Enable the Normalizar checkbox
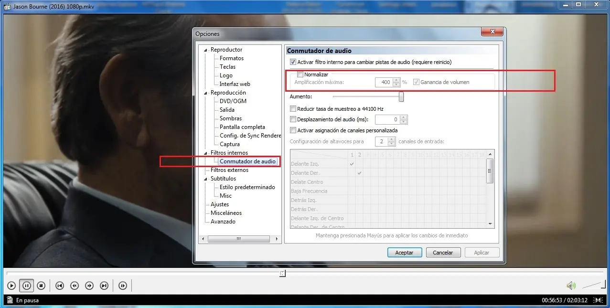The height and width of the screenshot is (308, 610). 300,74
